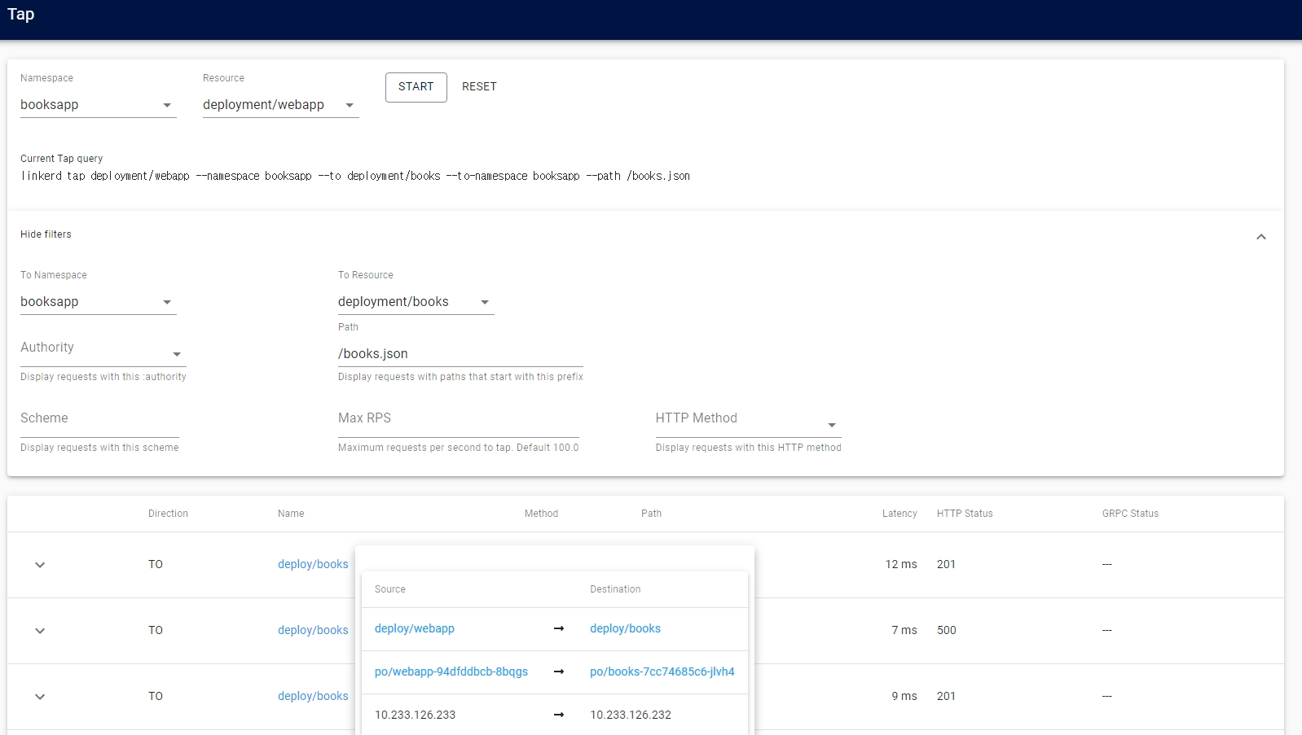Open the po/webapp-94dfddbcb-8bqgs pod link
The height and width of the screenshot is (735, 1302).
tap(451, 672)
